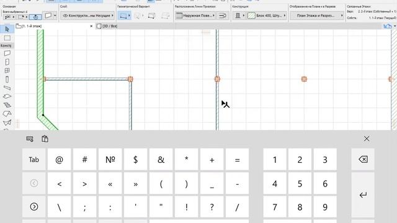Select the Shell tool in toolbox
Viewport: 397px width, 223px height.
click(x=7, y=123)
